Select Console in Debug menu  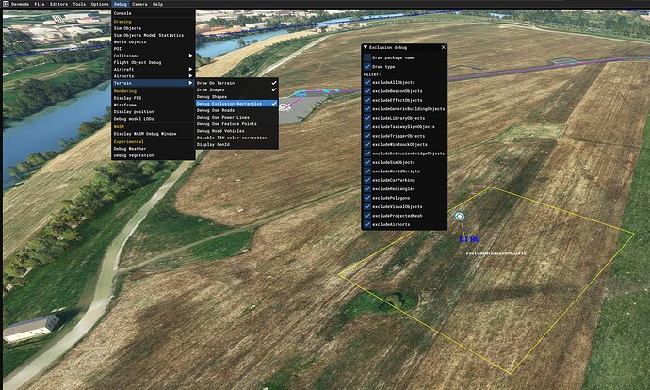[153, 13]
